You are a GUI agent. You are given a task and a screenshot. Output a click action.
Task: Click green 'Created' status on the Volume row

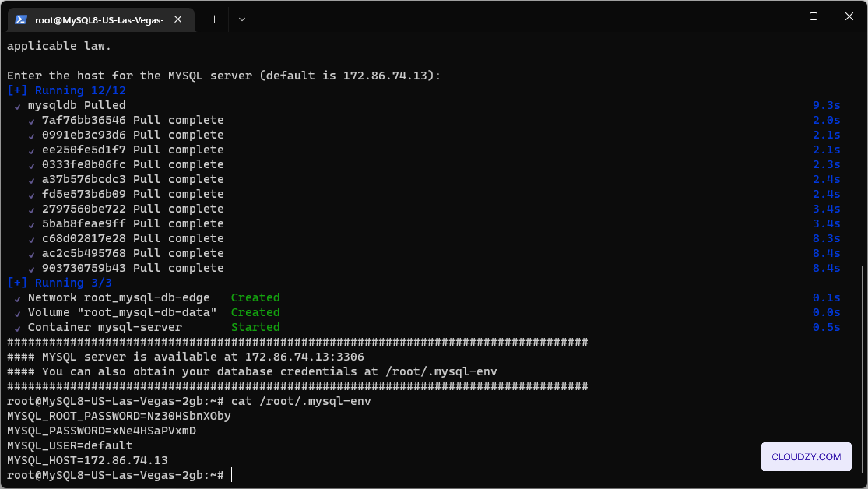point(255,313)
